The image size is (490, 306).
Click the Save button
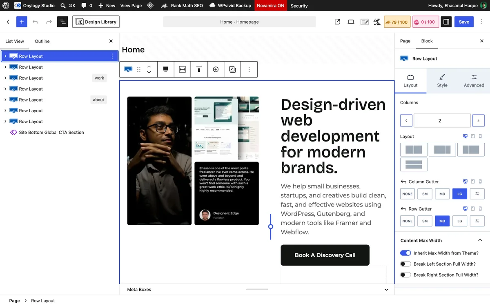(x=464, y=22)
